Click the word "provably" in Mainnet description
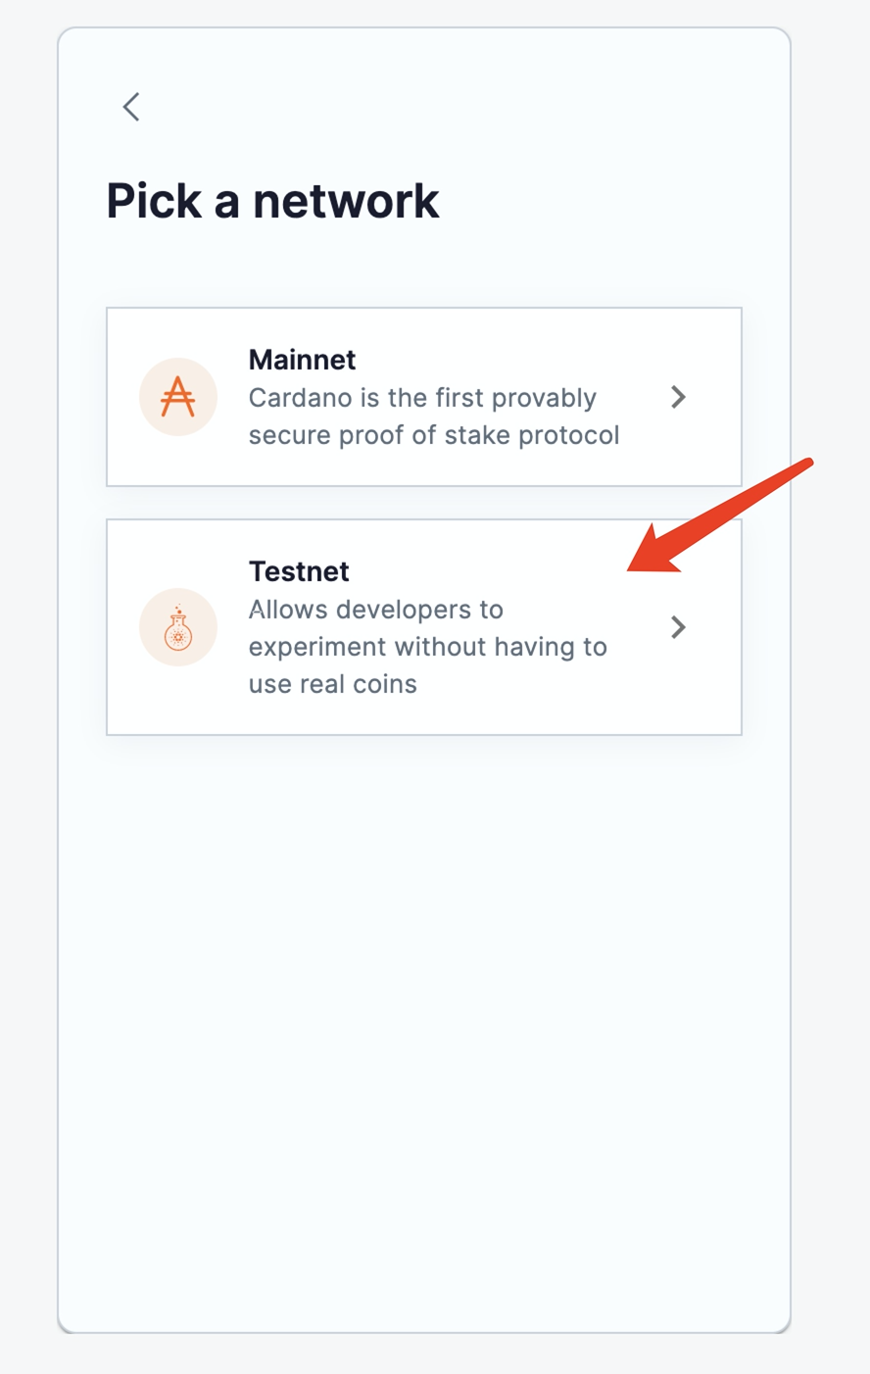 click(544, 398)
